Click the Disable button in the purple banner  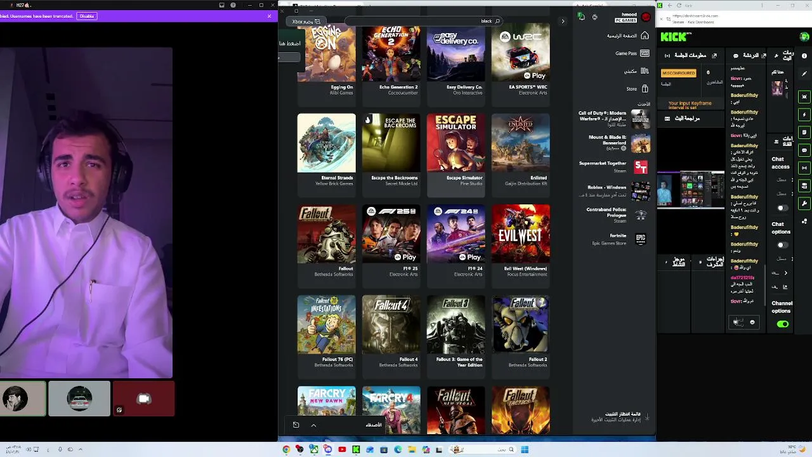coord(87,16)
